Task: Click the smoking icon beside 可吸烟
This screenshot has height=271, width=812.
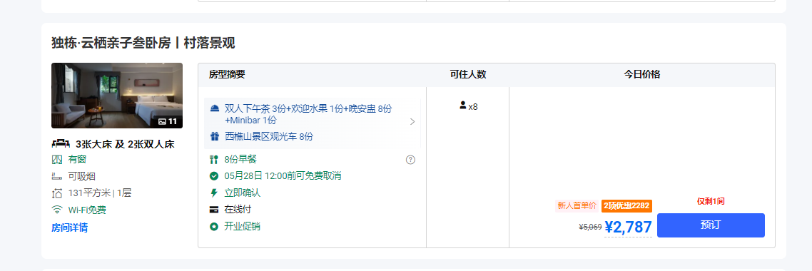Action: (57, 176)
